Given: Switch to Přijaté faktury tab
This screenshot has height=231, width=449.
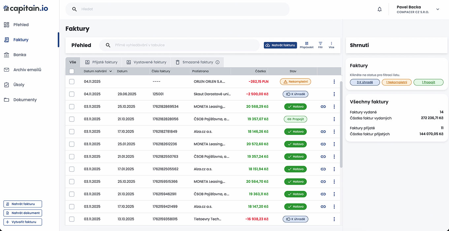Looking at the screenshot, I should point(101,62).
